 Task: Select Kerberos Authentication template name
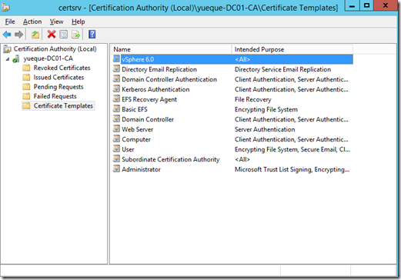pyautogui.click(x=155, y=89)
